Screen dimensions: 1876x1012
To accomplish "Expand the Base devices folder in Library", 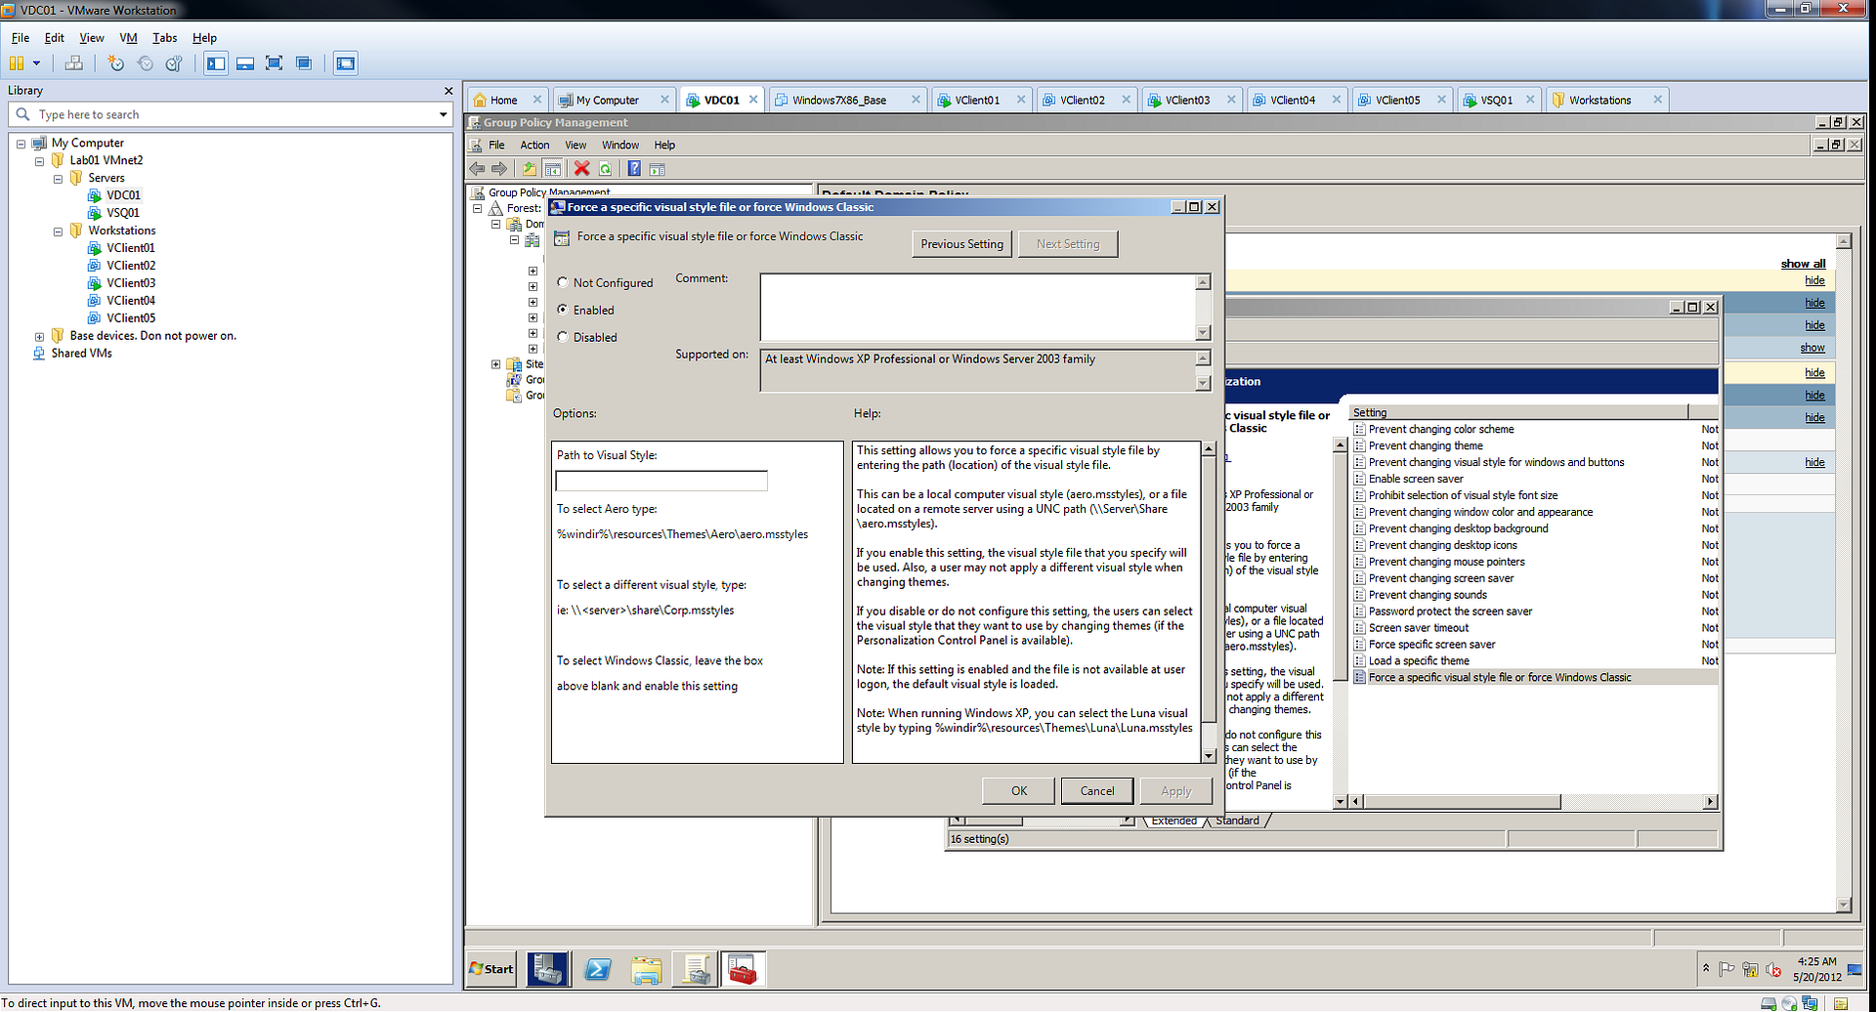I will tap(39, 337).
